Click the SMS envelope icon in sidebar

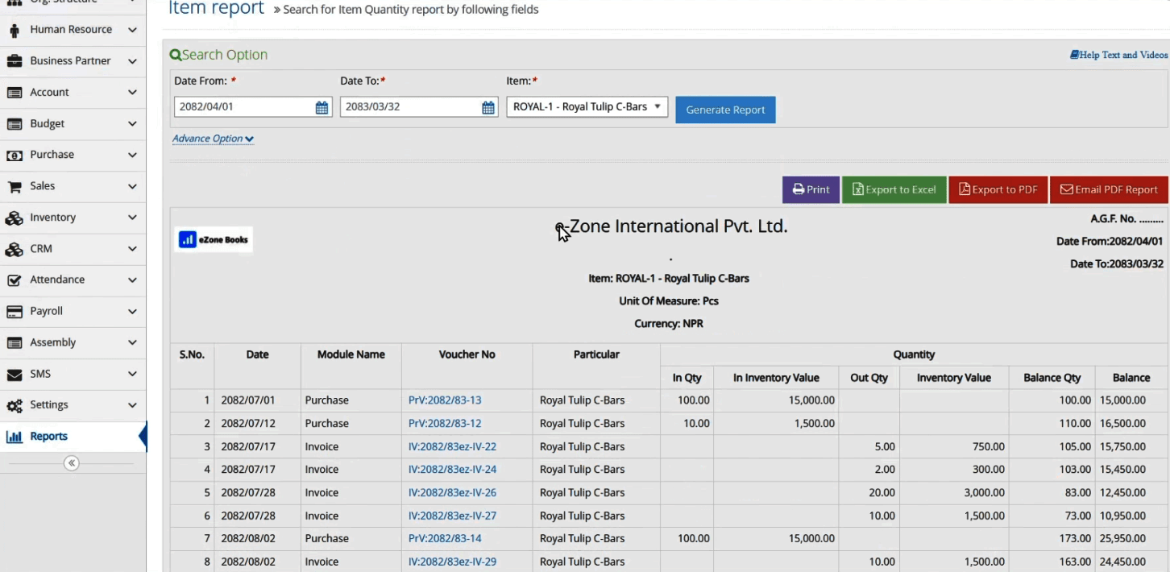tap(14, 374)
